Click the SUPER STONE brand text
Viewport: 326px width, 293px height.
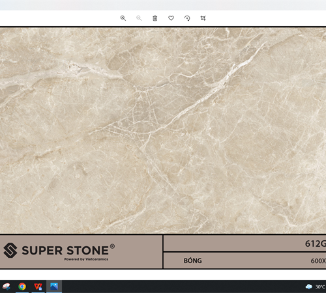(x=65, y=251)
